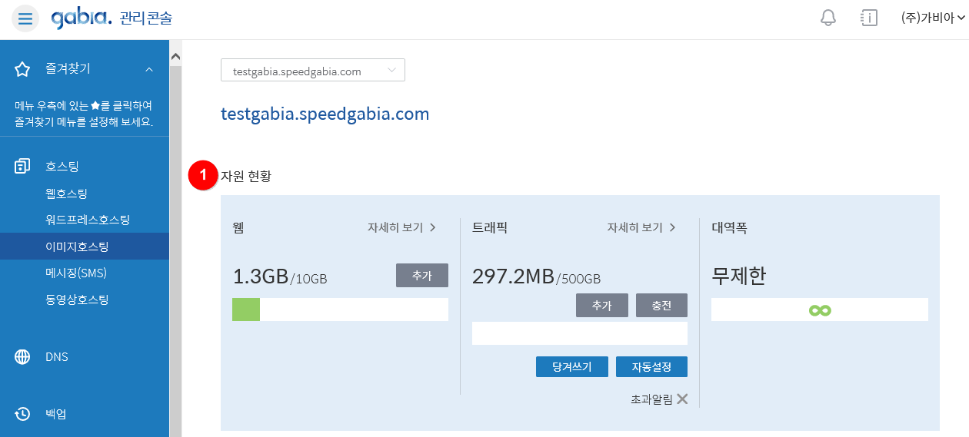Click the 추가 button for web storage
The height and width of the screenshot is (437, 969).
(x=422, y=276)
